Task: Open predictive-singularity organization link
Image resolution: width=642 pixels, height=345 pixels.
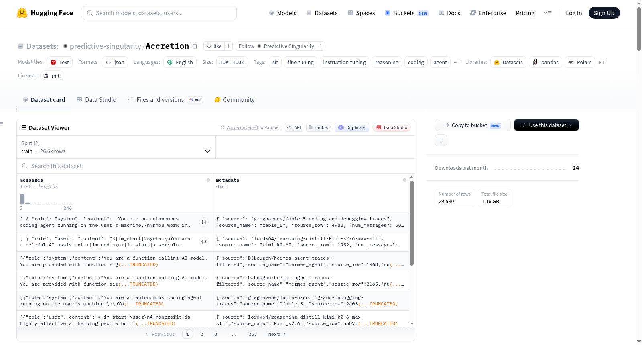Action: click(x=106, y=46)
